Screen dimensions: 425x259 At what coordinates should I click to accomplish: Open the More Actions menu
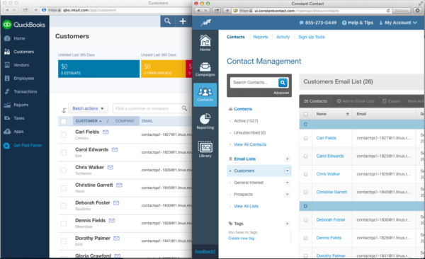(415, 101)
